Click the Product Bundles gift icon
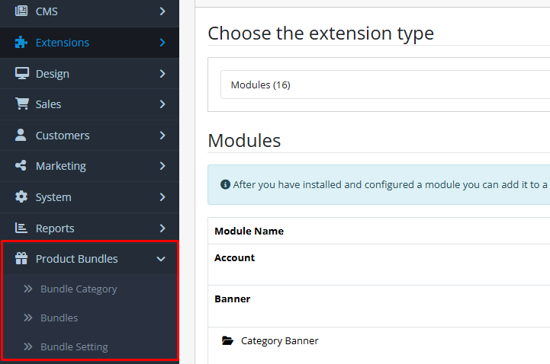The width and height of the screenshot is (550, 364). (x=21, y=259)
